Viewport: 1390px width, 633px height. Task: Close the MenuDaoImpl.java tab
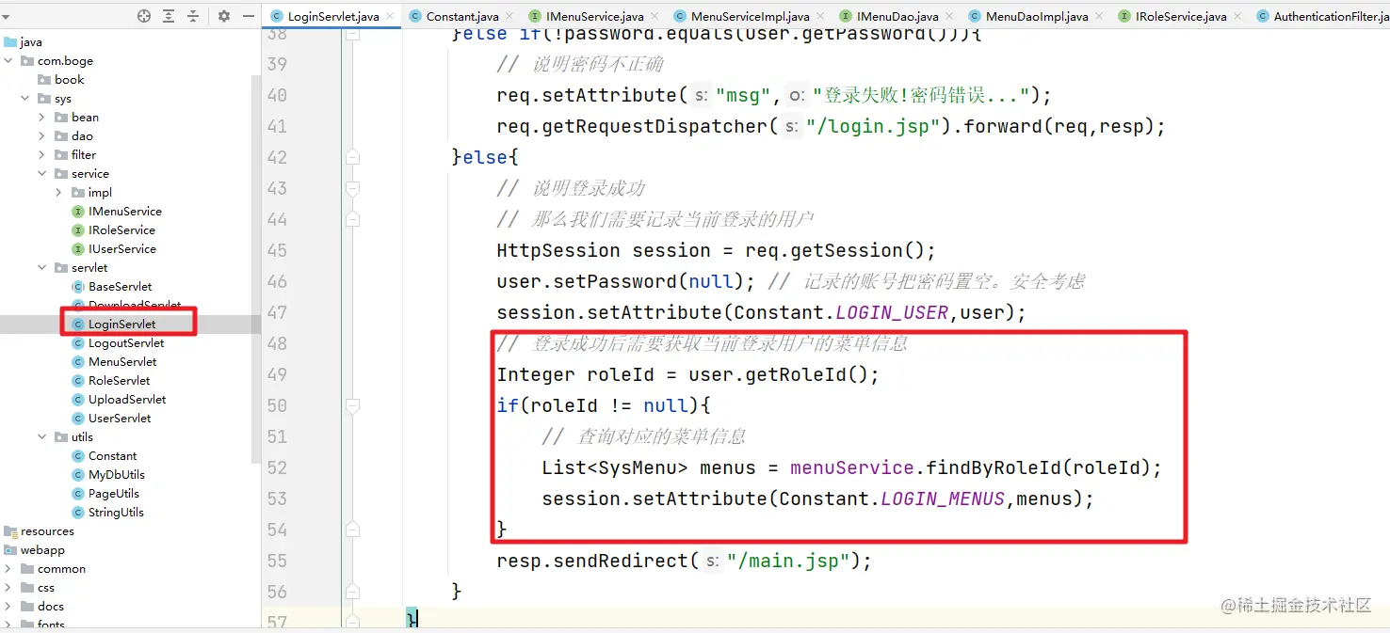tap(1099, 17)
